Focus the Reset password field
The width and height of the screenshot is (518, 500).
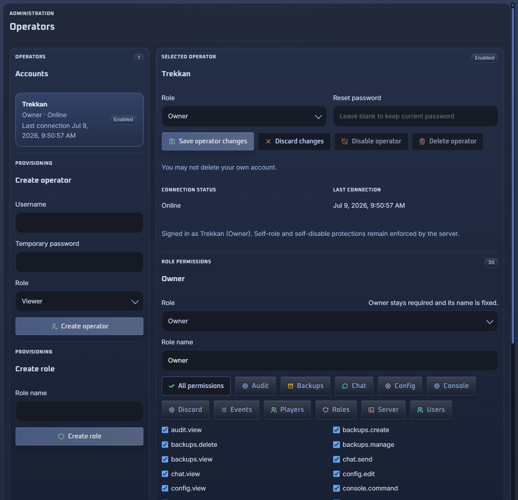point(415,116)
